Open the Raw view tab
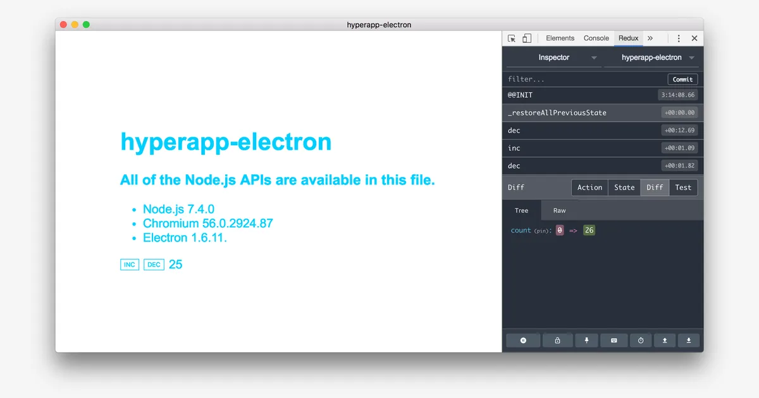This screenshot has height=398, width=759. coord(560,210)
